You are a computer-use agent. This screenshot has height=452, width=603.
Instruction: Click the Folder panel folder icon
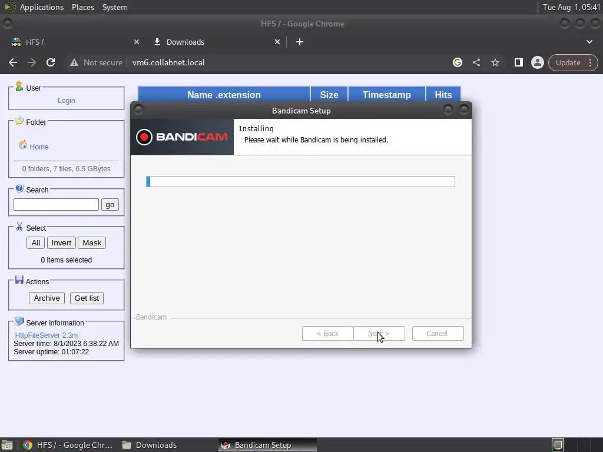[x=19, y=121]
